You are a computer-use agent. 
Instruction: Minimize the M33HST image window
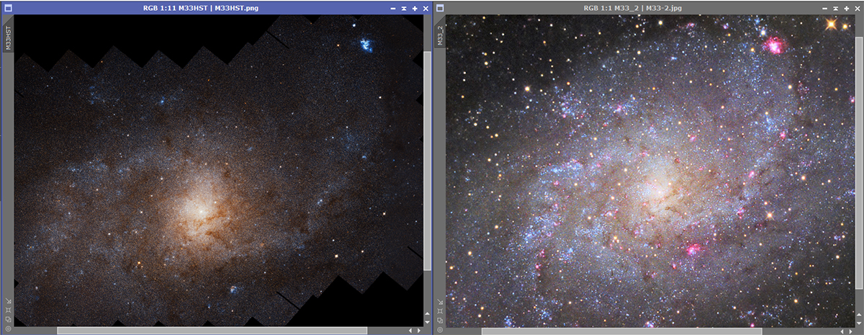(x=394, y=8)
